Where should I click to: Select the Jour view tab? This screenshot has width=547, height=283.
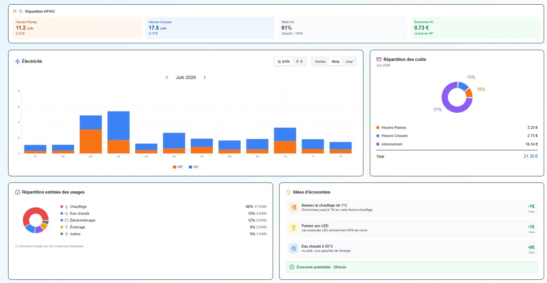(x=349, y=61)
